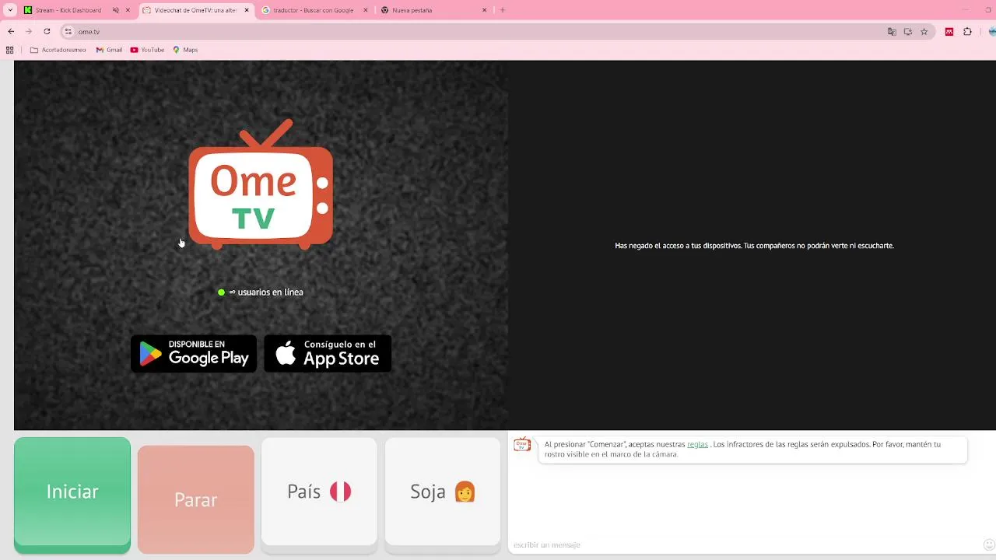Viewport: 996px width, 560px height.
Task: Open the Gmail bookmark
Action: [109, 50]
